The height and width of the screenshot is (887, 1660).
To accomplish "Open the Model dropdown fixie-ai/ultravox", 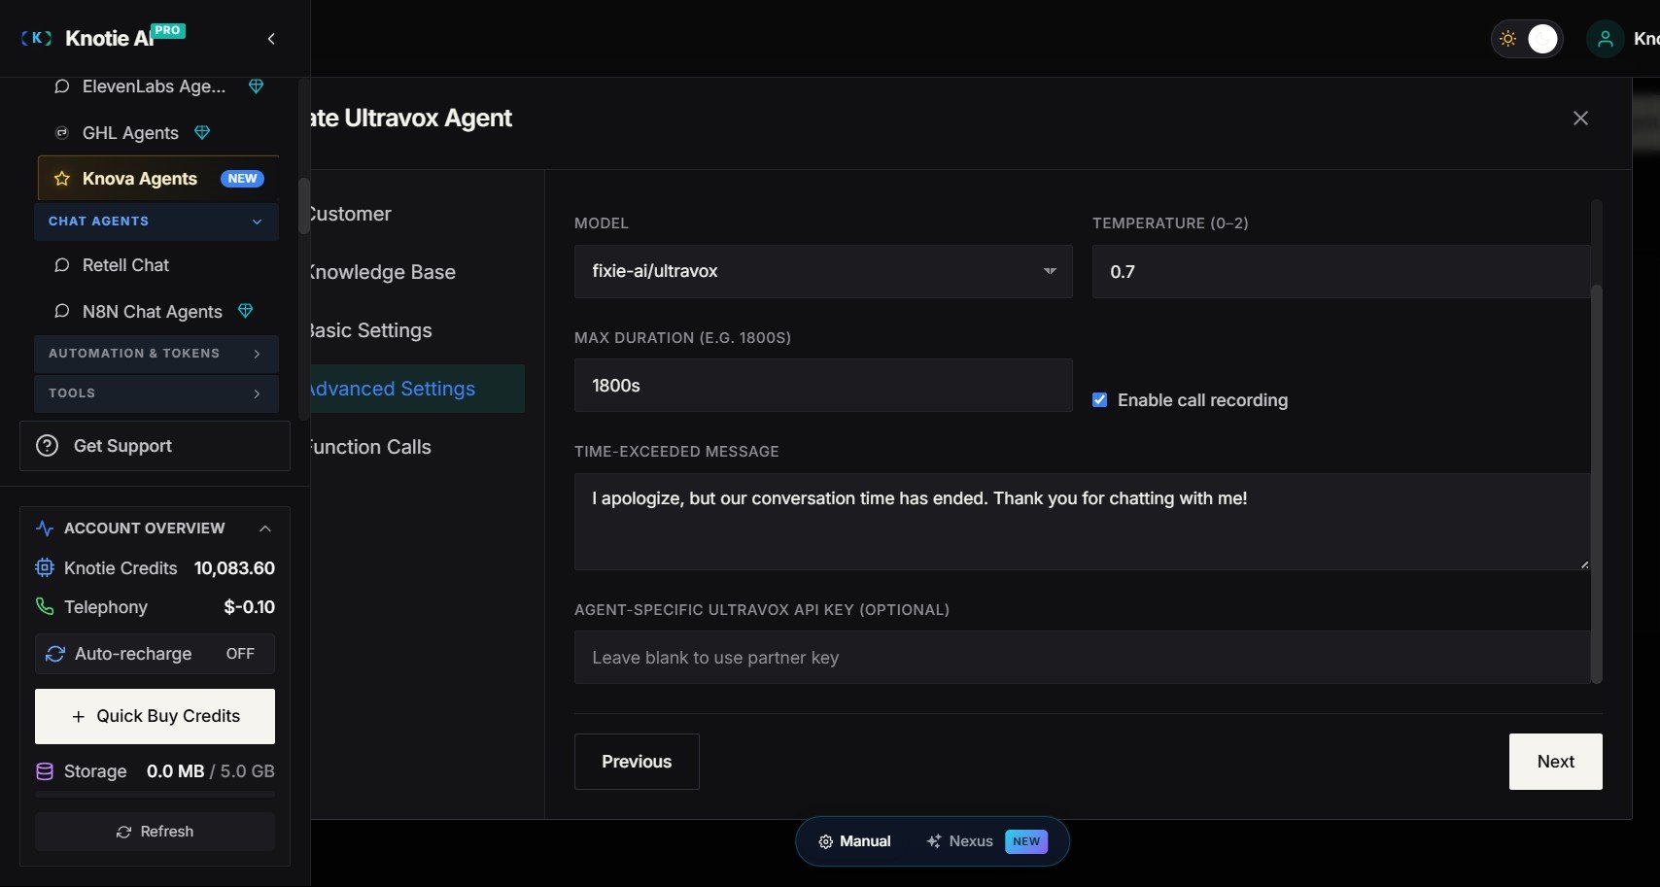I will [x=823, y=271].
